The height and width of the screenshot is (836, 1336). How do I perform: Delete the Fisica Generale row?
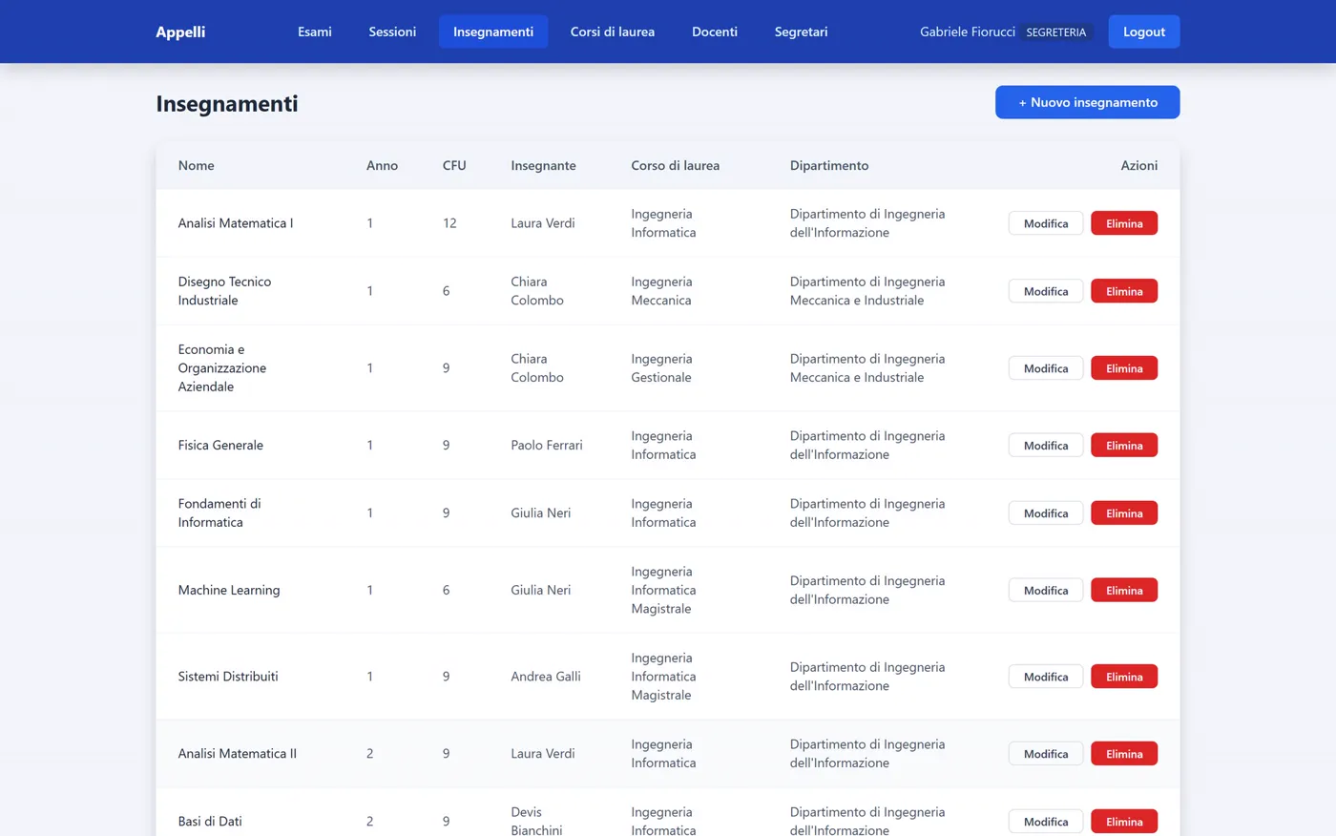1124,446
